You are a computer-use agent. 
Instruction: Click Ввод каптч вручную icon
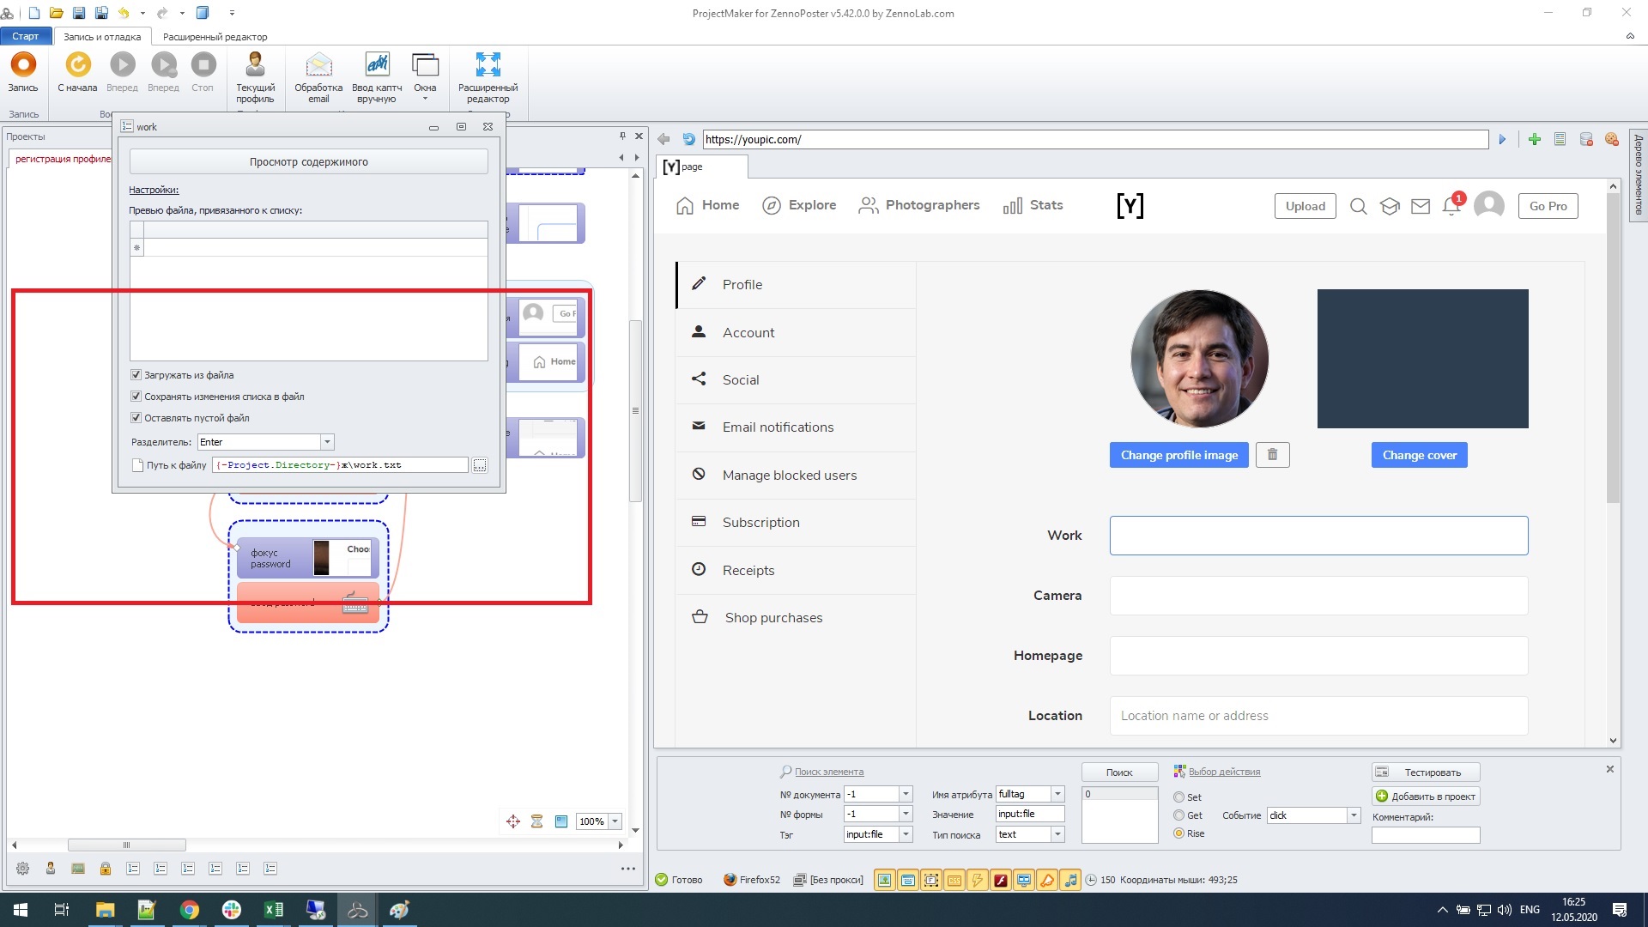coord(377,65)
